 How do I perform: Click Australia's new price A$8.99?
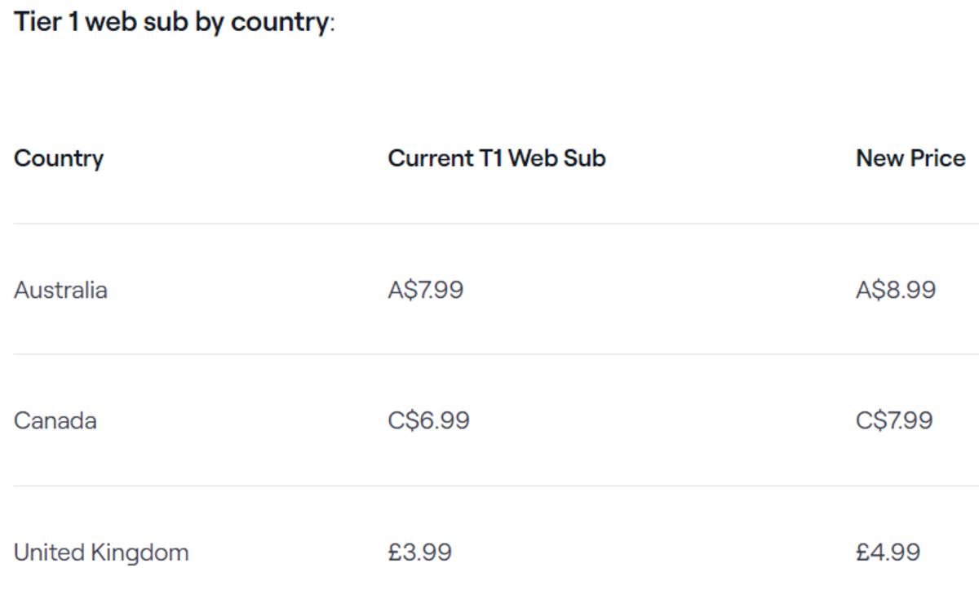[x=896, y=291]
